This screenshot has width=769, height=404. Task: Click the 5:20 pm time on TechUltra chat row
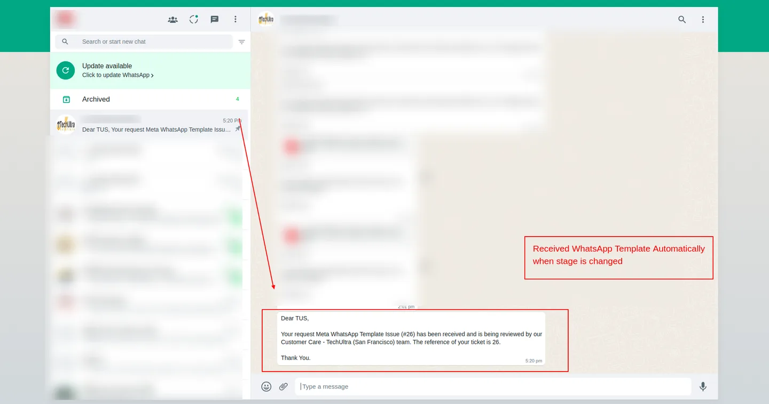point(232,120)
